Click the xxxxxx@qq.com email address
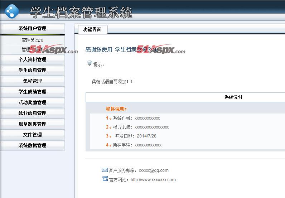The width and height of the screenshot is (285, 198). pos(154,170)
